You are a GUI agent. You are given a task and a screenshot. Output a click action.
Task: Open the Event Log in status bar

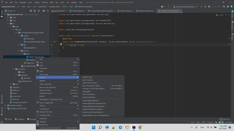tap(224, 119)
